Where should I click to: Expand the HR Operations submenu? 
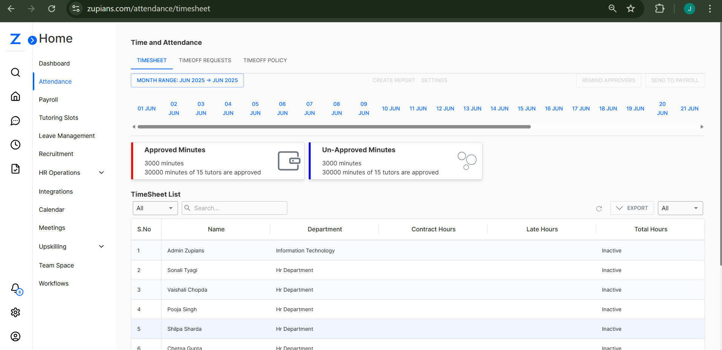101,173
